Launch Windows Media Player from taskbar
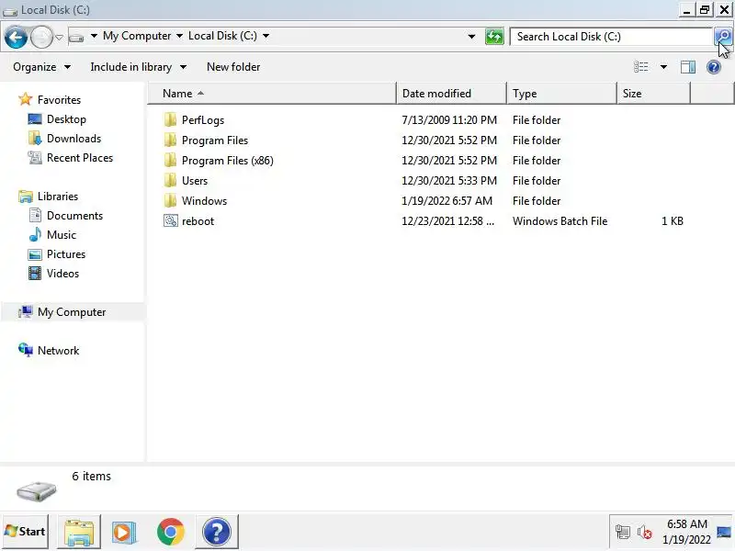 [x=124, y=532]
